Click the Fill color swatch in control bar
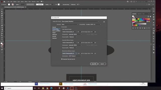Viewport: 161px width, 90px height. coord(9,4)
